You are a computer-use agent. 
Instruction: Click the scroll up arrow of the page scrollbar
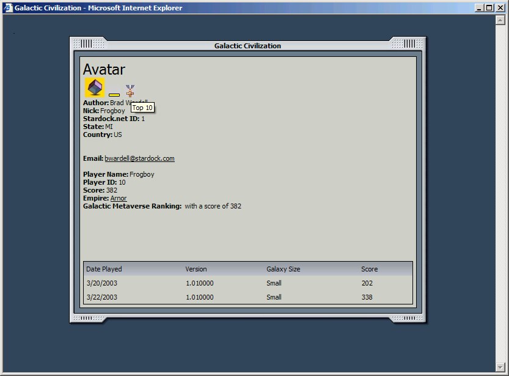pyautogui.click(x=500, y=20)
